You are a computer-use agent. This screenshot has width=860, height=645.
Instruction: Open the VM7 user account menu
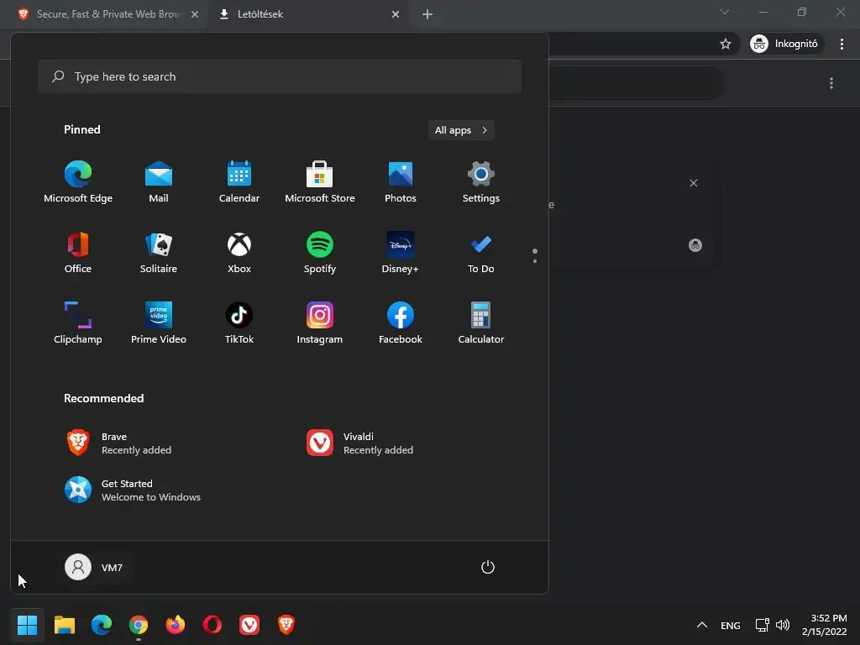click(x=94, y=567)
